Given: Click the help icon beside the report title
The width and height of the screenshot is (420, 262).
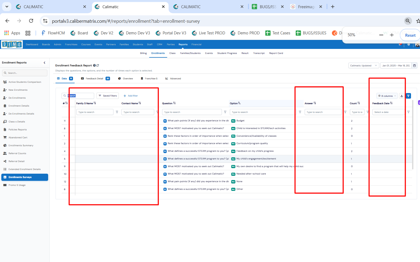Looking at the screenshot, I should [94, 66].
